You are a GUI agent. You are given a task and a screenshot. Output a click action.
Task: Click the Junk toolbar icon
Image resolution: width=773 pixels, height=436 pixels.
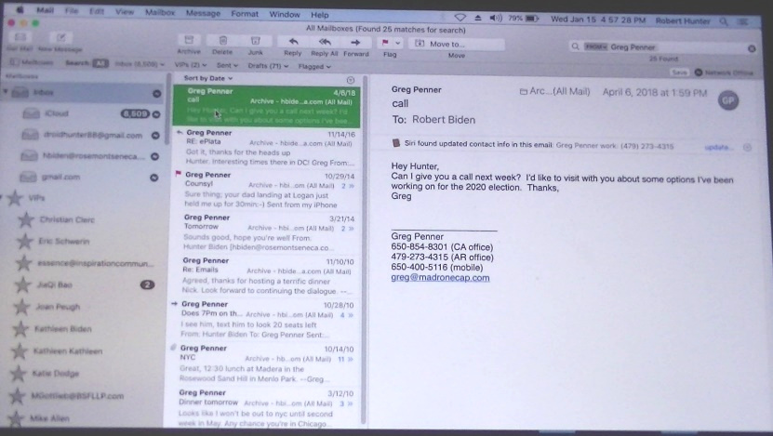pyautogui.click(x=256, y=40)
